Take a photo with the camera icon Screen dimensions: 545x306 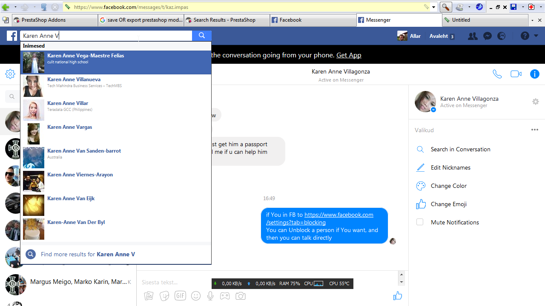(x=241, y=296)
